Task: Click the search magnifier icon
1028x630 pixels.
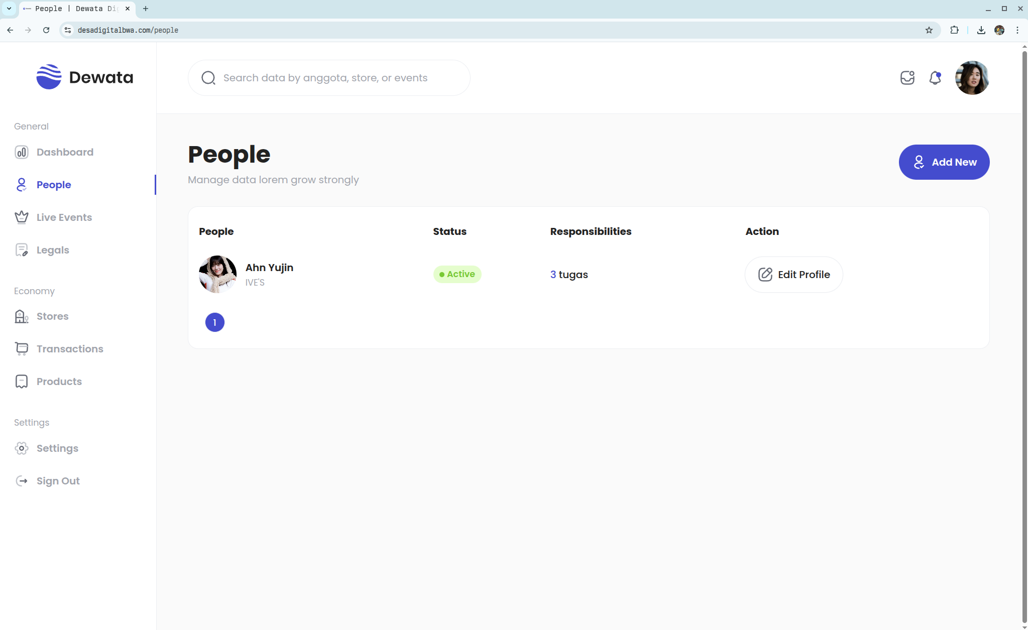Action: (208, 78)
